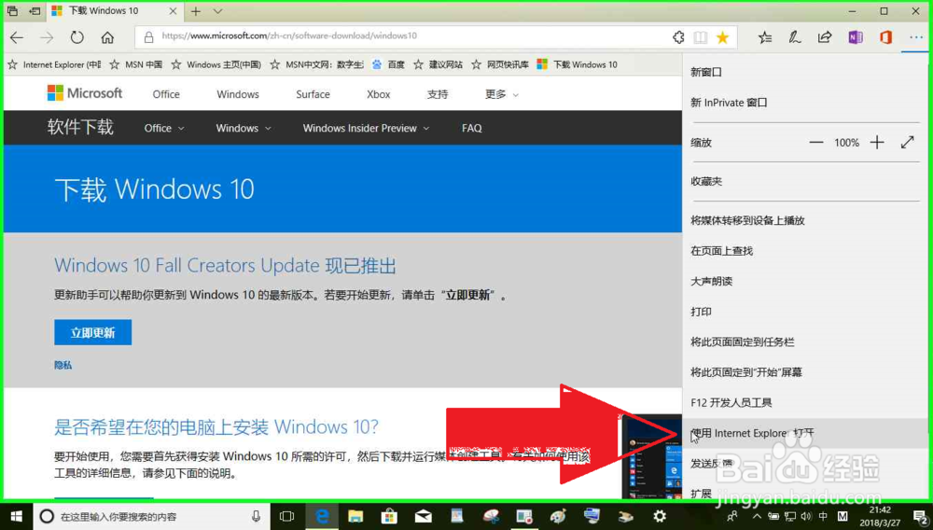Choose 使用 Internet Explorer 打开

[x=805, y=432]
